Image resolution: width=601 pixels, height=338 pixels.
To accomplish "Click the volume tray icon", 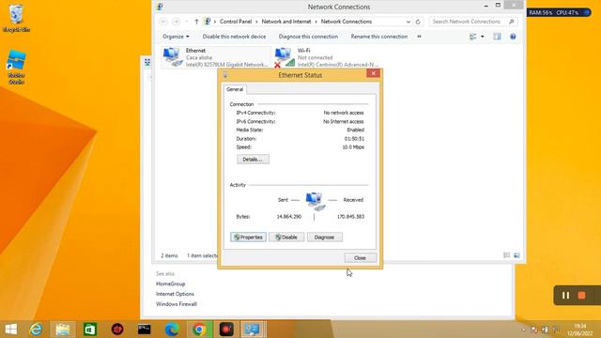I will [556, 330].
